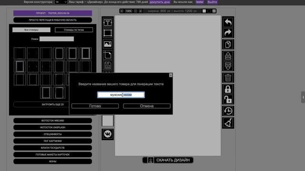Save project with the floppy disk icon
The width and height of the screenshot is (305, 171).
108,66
